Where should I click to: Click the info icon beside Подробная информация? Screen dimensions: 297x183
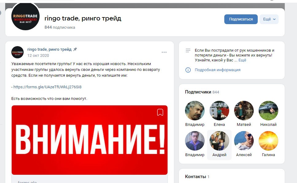[188, 70]
